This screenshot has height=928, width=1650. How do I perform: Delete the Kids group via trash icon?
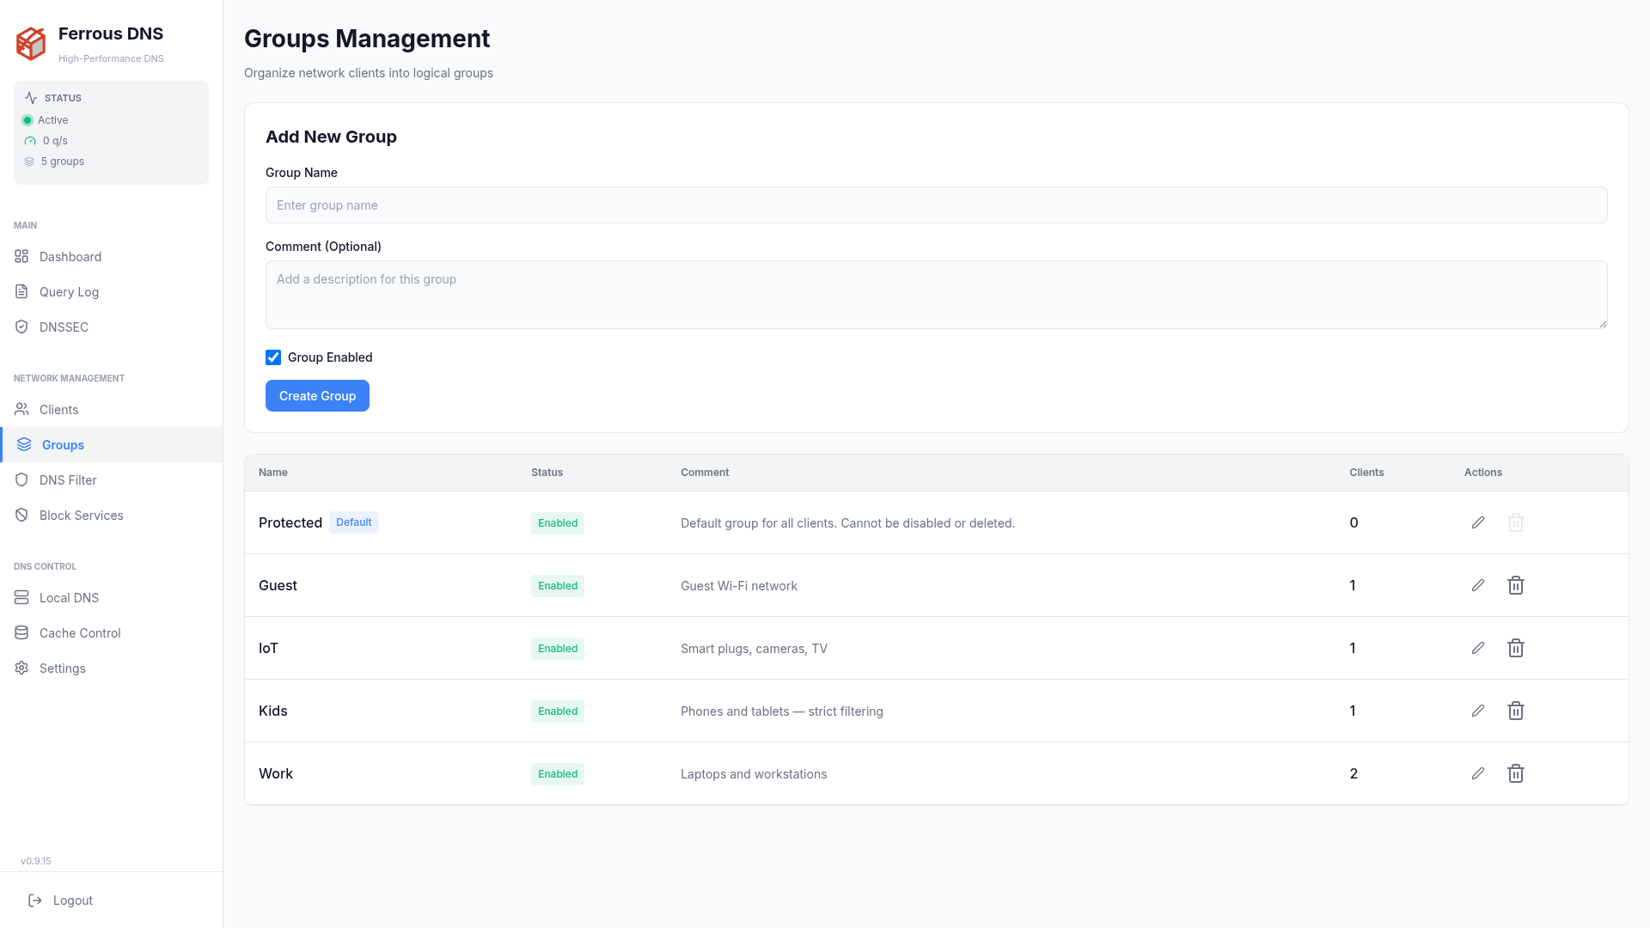pos(1516,711)
